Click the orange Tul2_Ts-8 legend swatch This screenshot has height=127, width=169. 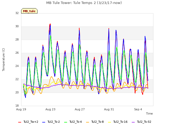(x=87, y=122)
